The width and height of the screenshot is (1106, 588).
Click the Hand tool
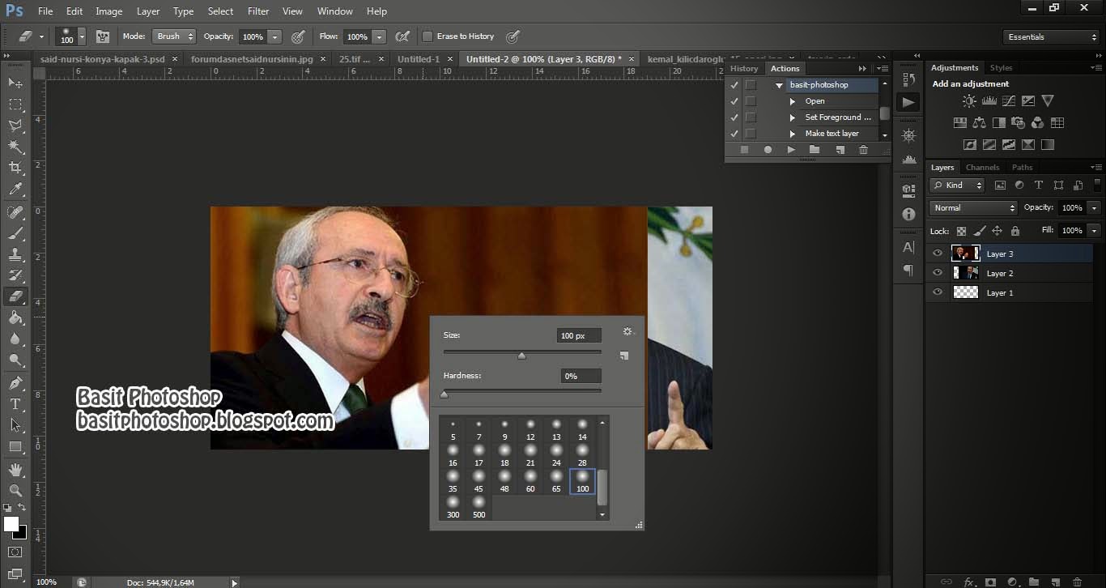tap(15, 469)
